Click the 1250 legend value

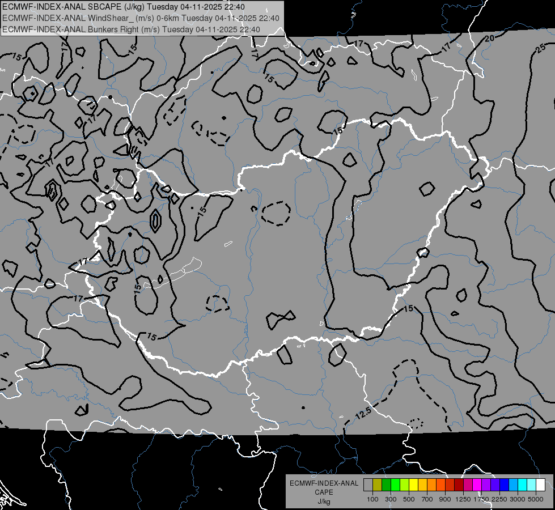[463, 499]
